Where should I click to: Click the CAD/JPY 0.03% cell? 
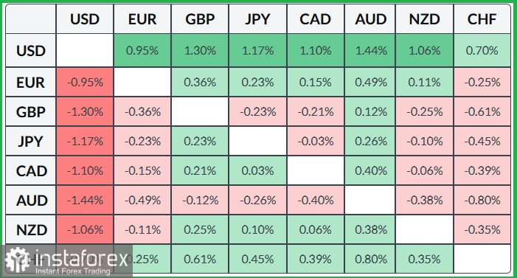pyautogui.click(x=257, y=171)
